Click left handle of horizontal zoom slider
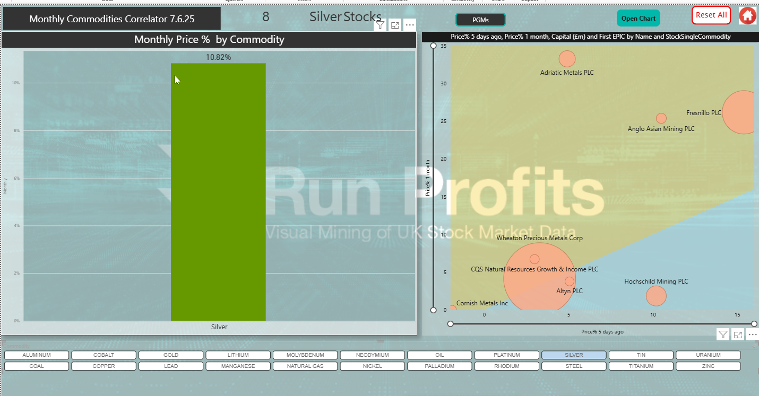The image size is (759, 396). (x=451, y=323)
